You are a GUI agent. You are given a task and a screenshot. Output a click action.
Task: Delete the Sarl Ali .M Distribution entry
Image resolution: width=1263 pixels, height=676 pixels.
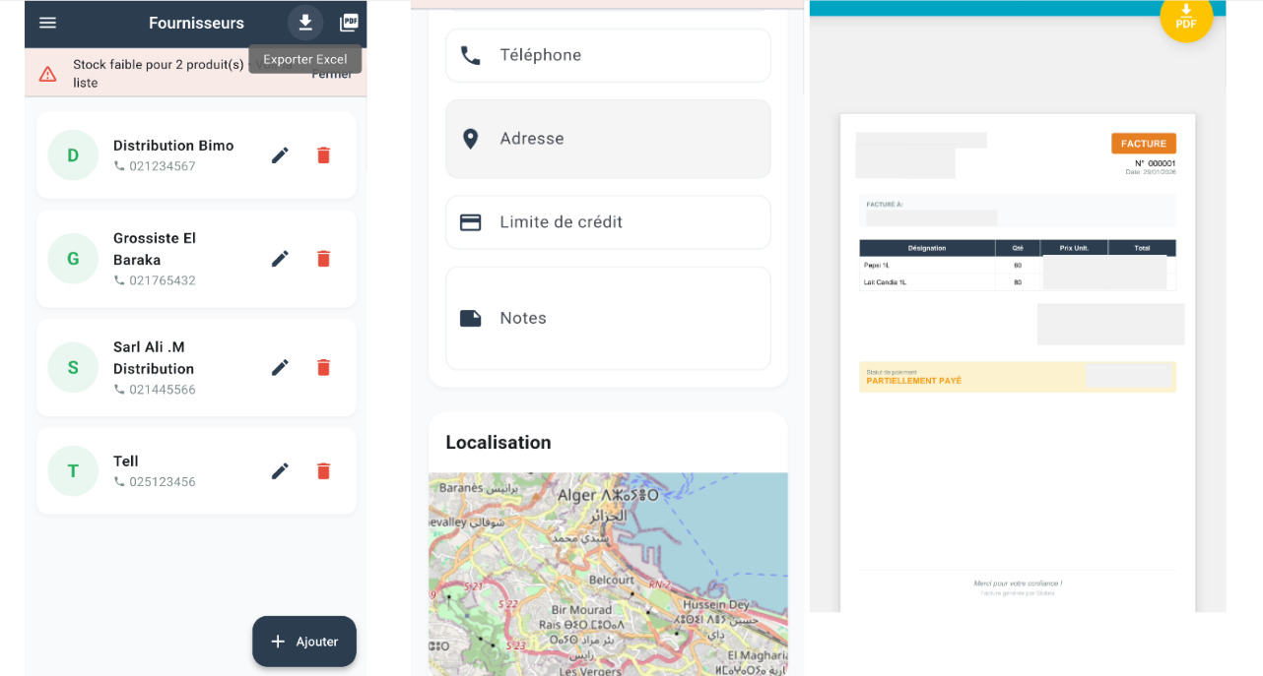(x=323, y=368)
